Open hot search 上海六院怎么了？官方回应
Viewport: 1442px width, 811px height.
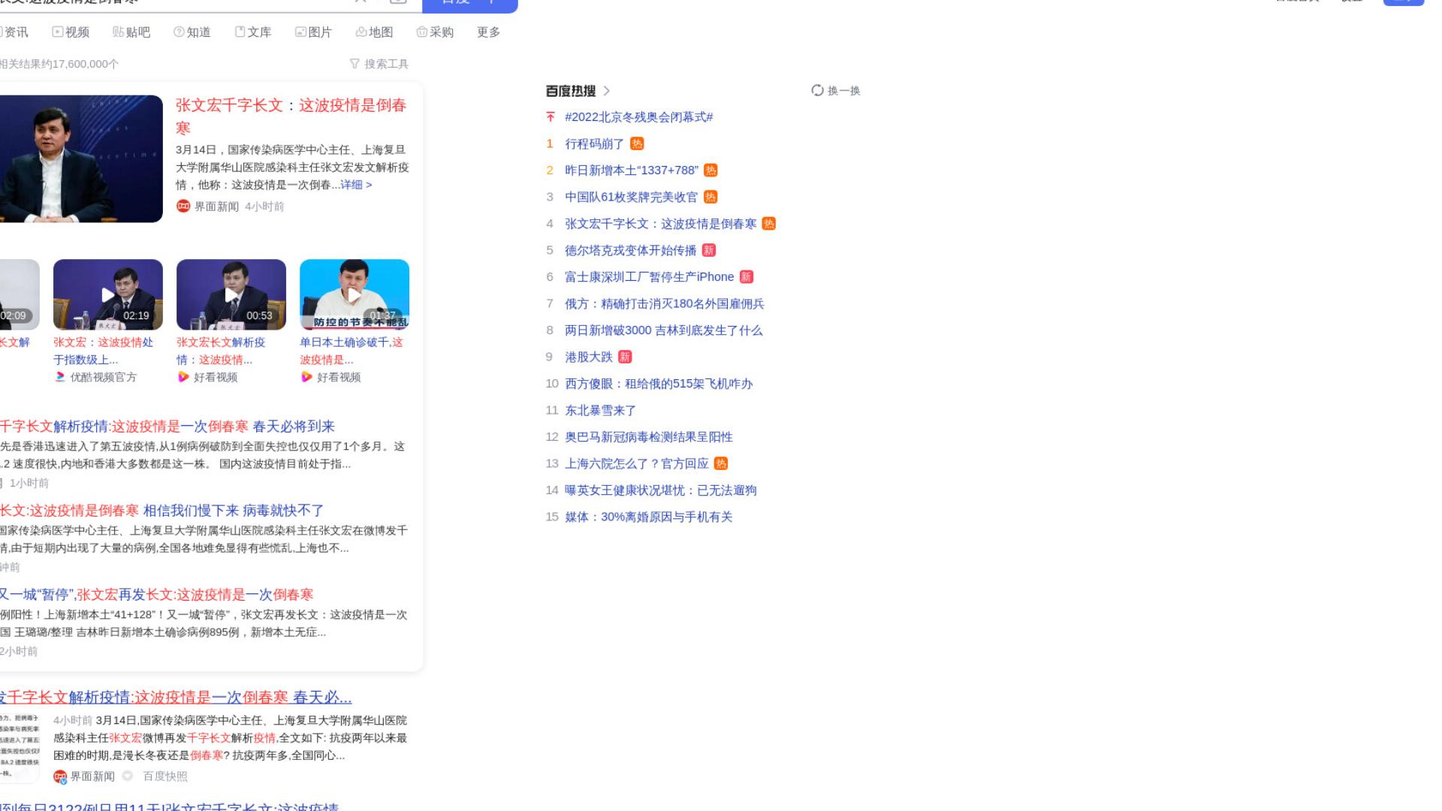[x=637, y=464]
